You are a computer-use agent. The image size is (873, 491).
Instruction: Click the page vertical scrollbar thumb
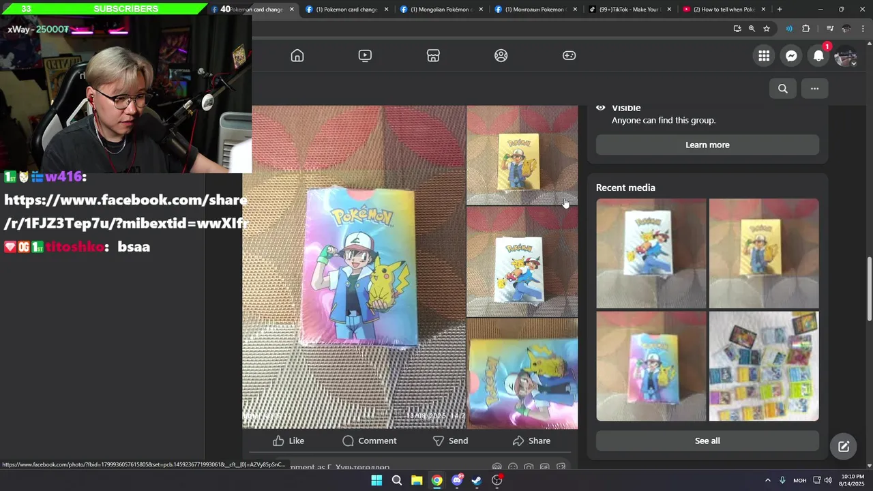click(869, 288)
